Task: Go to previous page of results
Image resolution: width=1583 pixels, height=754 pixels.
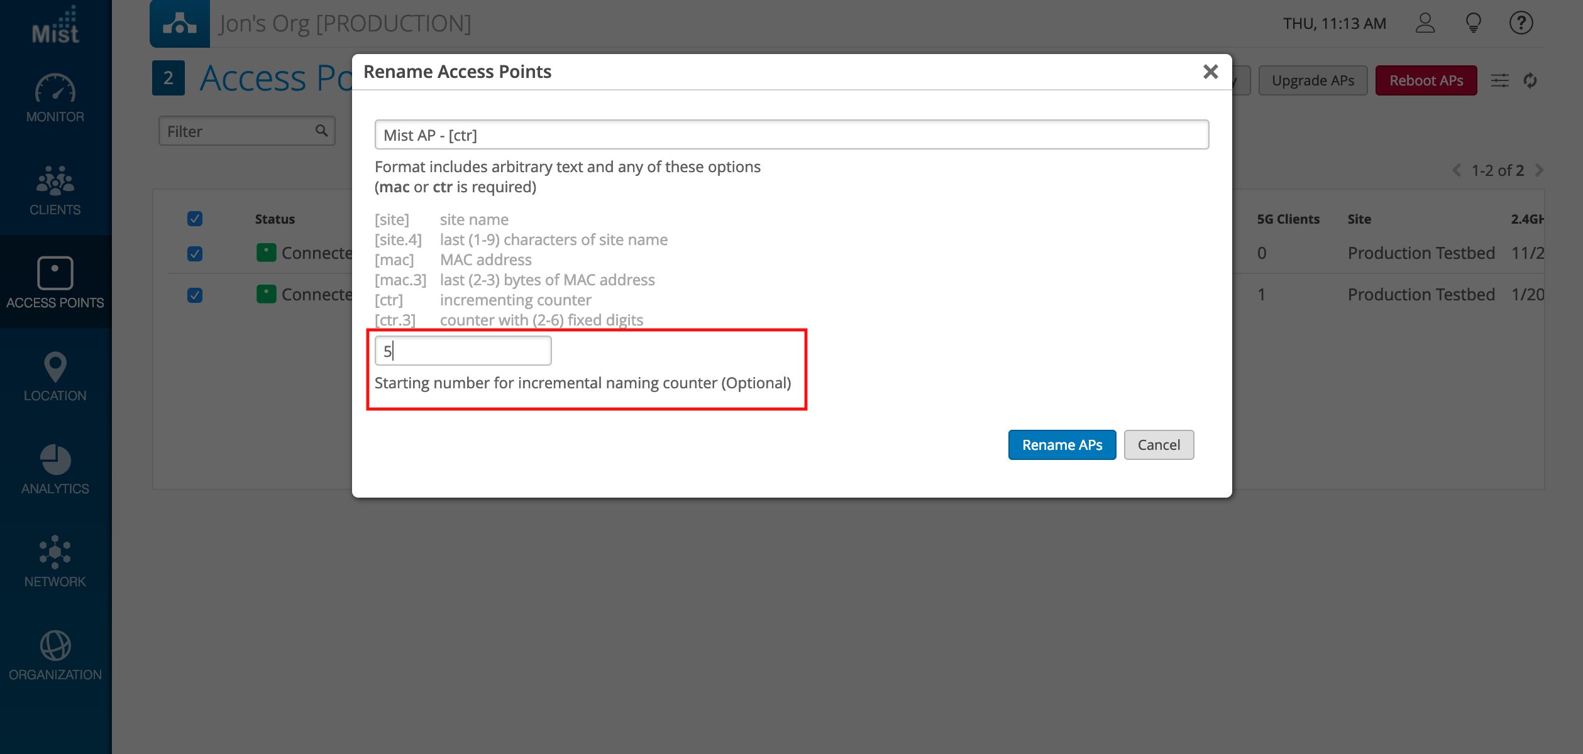Action: pos(1457,170)
